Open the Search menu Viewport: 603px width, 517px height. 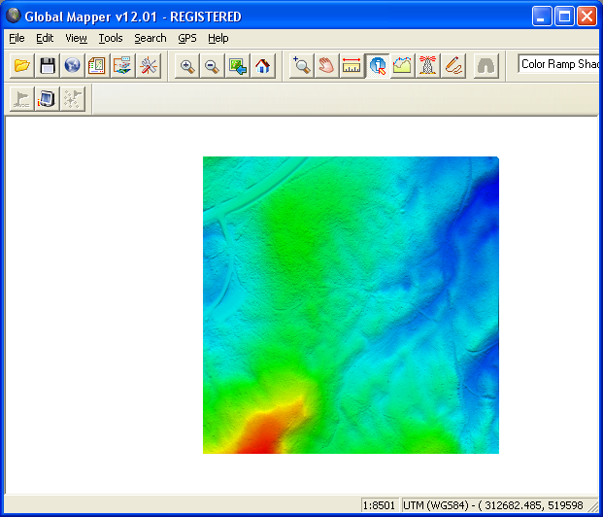pyautogui.click(x=150, y=38)
